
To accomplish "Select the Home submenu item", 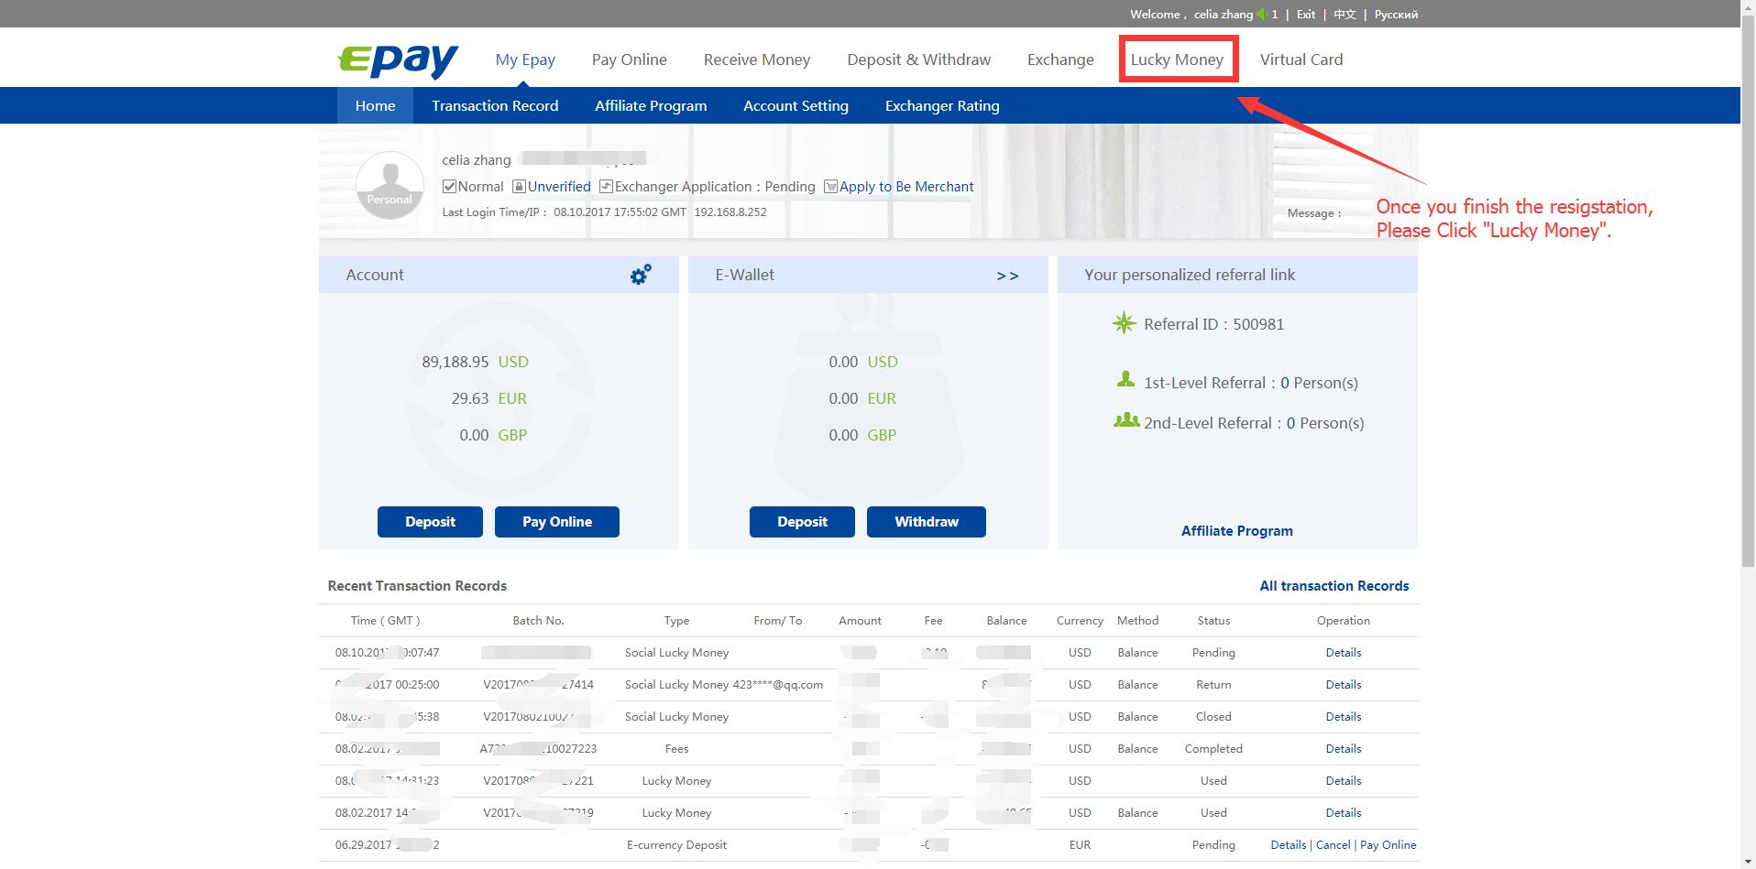I will 376,105.
